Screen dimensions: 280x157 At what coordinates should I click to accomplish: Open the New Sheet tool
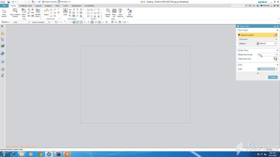[x=4, y=13]
